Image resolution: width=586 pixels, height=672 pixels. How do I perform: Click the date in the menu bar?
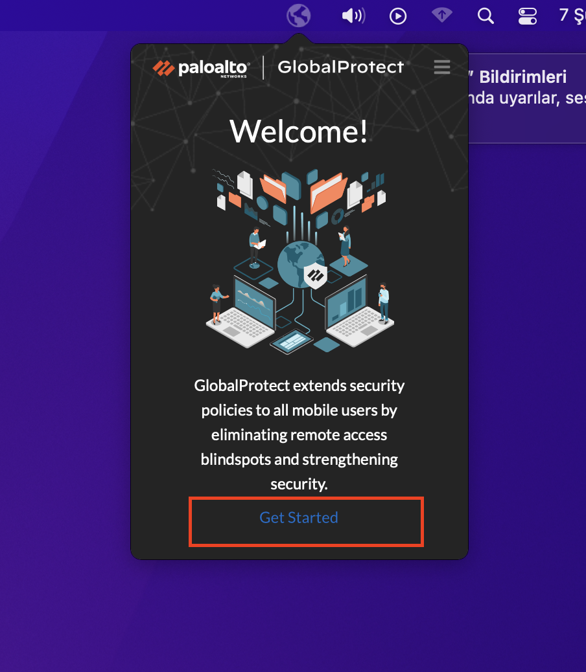point(572,16)
